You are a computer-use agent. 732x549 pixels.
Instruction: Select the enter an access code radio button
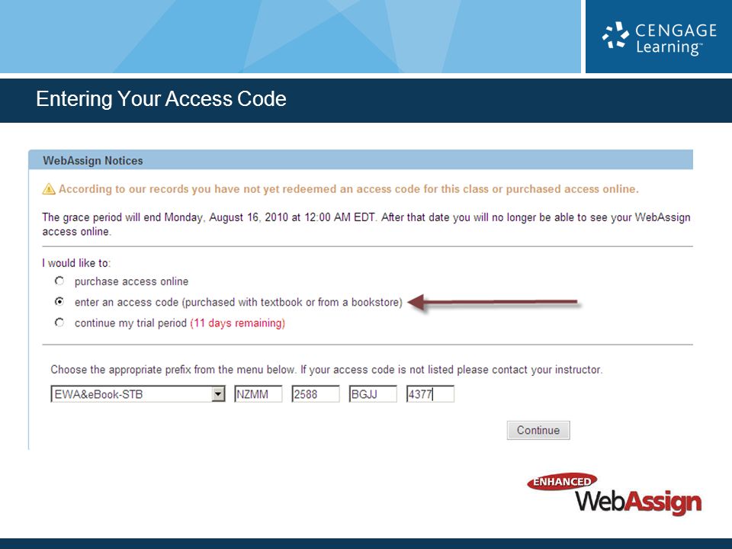point(59,302)
